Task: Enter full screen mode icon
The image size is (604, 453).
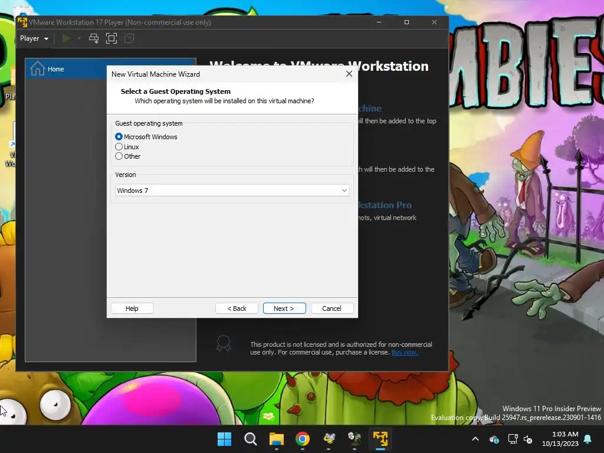Action: (x=111, y=38)
